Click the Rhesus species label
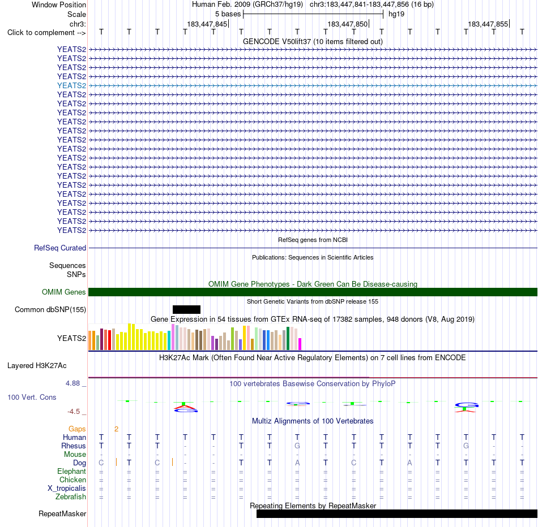The width and height of the screenshot is (538, 527). tap(74, 446)
